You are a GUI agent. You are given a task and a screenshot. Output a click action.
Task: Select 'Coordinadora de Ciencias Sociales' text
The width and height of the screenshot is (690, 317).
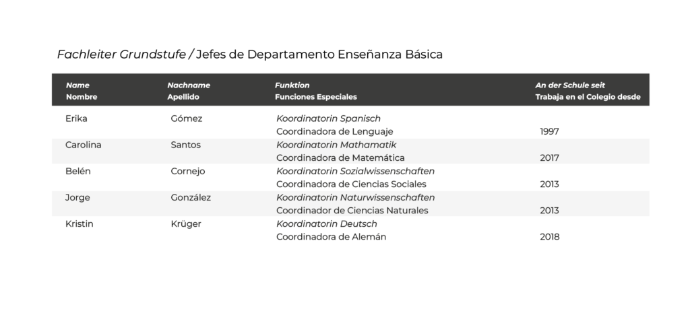point(351,184)
